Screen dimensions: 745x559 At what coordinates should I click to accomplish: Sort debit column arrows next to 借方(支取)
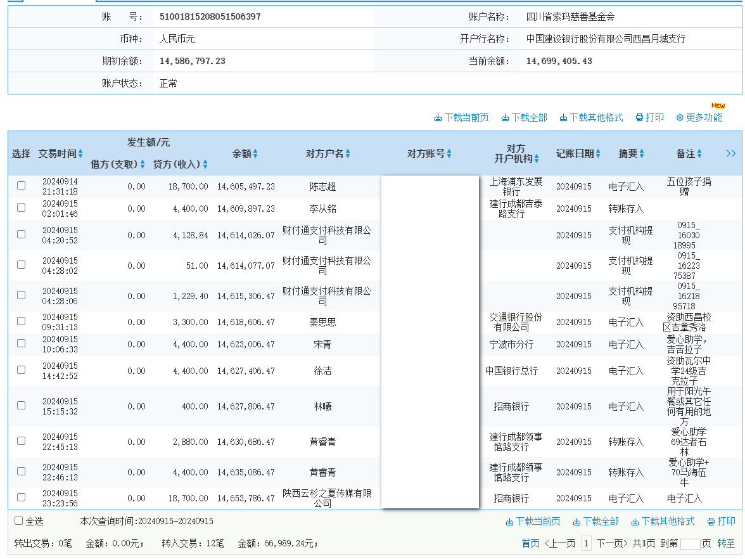[x=142, y=165]
